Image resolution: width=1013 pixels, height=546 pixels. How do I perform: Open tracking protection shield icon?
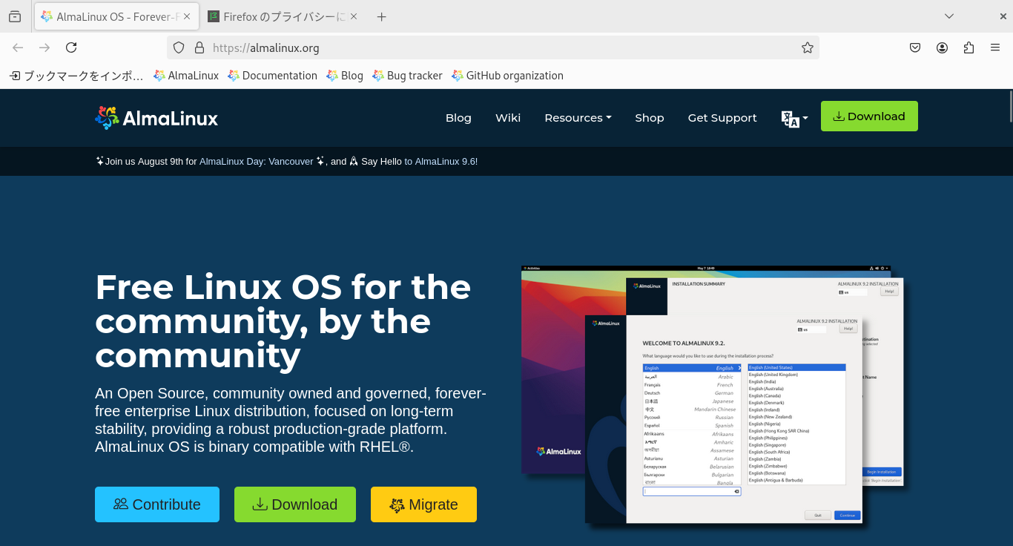click(x=179, y=47)
